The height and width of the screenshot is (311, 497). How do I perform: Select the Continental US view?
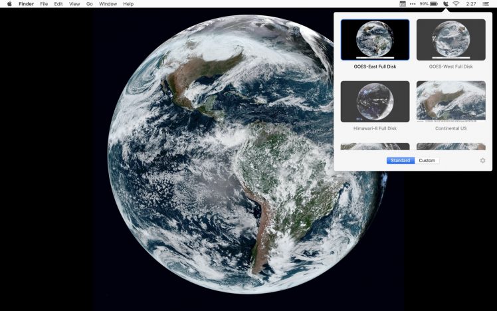[x=450, y=102]
